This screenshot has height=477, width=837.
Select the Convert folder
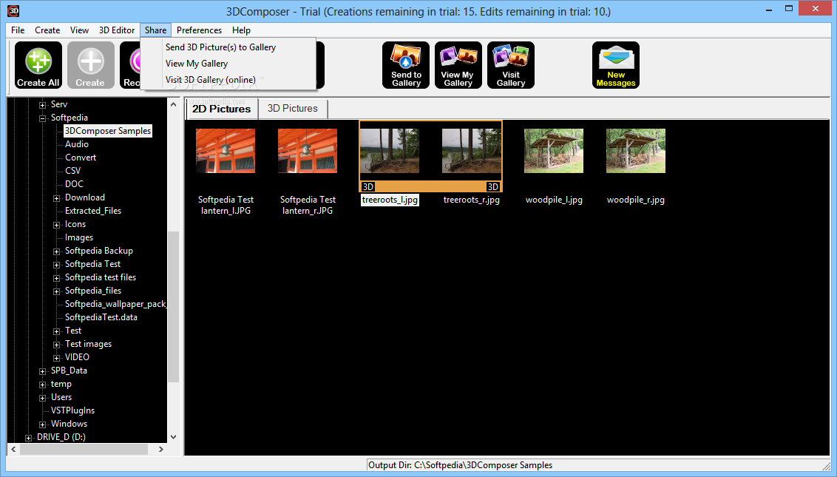(x=81, y=158)
